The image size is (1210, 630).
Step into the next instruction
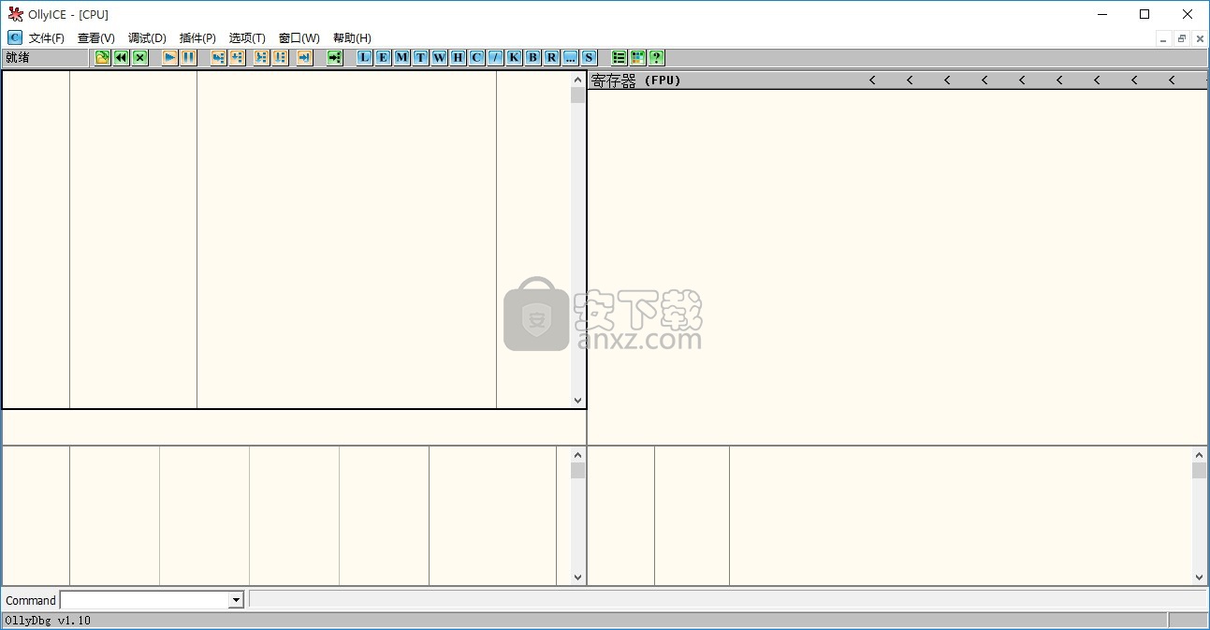point(219,58)
